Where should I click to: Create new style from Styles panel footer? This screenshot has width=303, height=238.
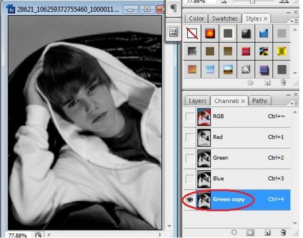(267, 83)
